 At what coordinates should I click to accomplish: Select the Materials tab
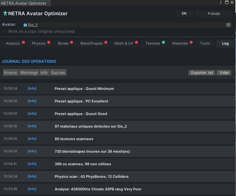[180, 43]
